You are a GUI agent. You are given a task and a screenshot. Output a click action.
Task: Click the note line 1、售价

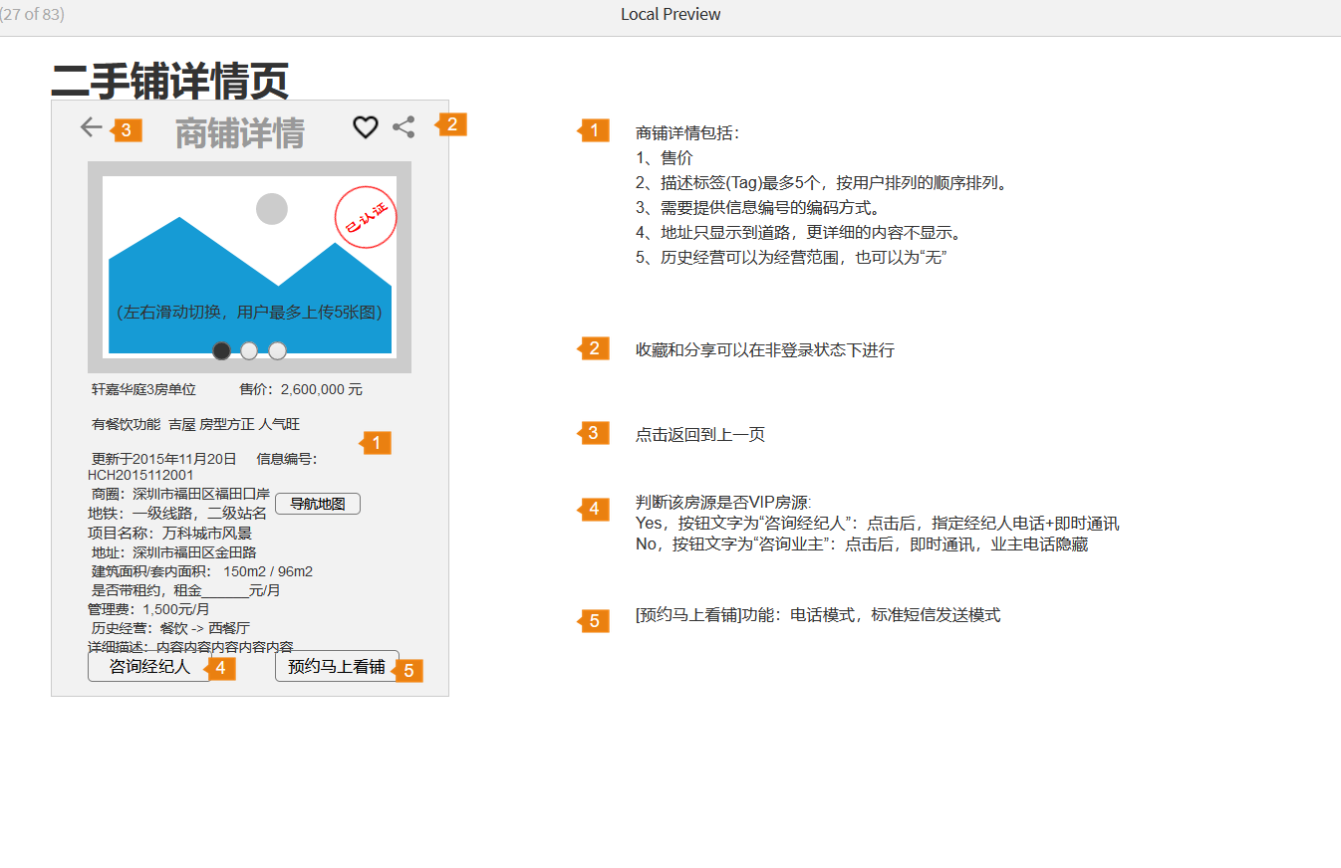click(665, 158)
